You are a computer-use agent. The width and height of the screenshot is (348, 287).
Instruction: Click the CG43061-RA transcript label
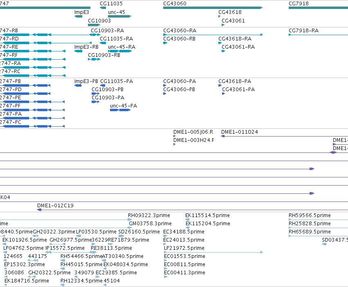pyautogui.click(x=238, y=47)
